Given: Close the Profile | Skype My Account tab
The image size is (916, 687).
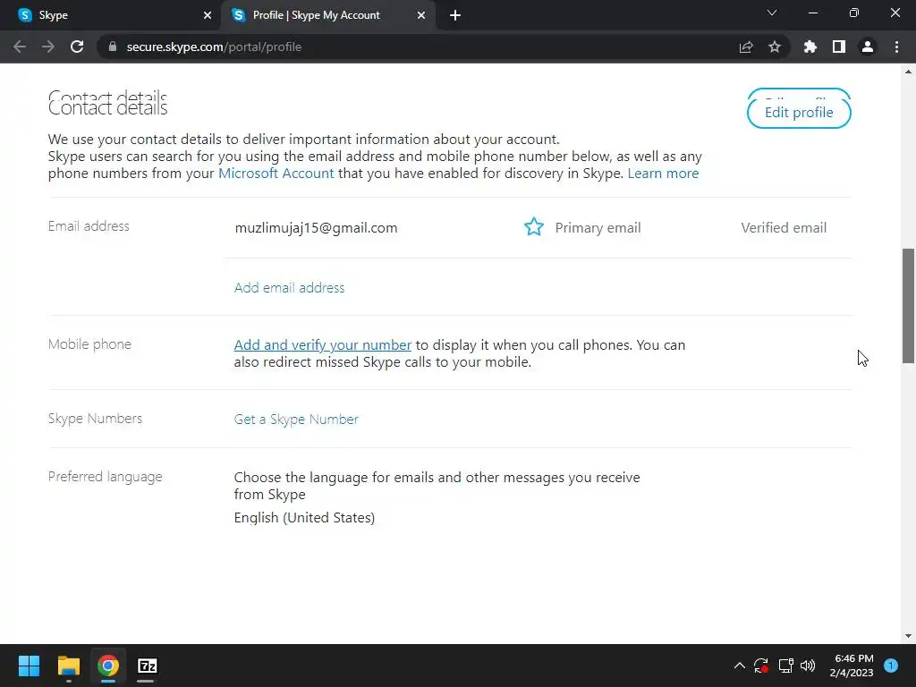Looking at the screenshot, I should (x=421, y=16).
